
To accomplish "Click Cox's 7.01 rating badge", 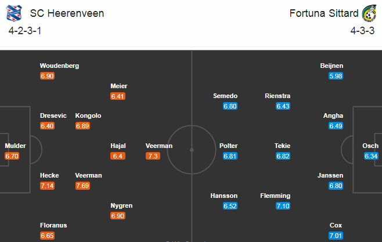I will tap(336, 236).
